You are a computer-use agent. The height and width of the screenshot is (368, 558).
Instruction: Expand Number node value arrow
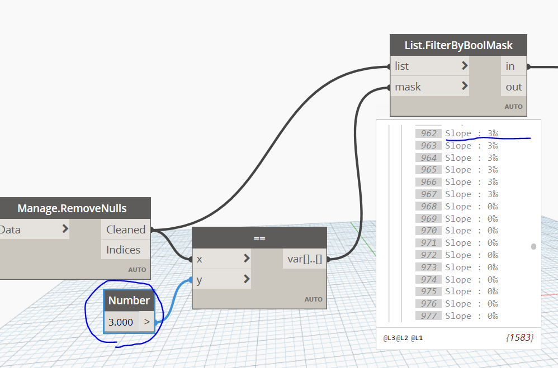click(x=146, y=322)
